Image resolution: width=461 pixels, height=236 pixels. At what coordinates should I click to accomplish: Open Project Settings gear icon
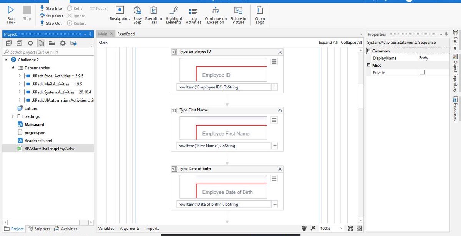[63, 43]
